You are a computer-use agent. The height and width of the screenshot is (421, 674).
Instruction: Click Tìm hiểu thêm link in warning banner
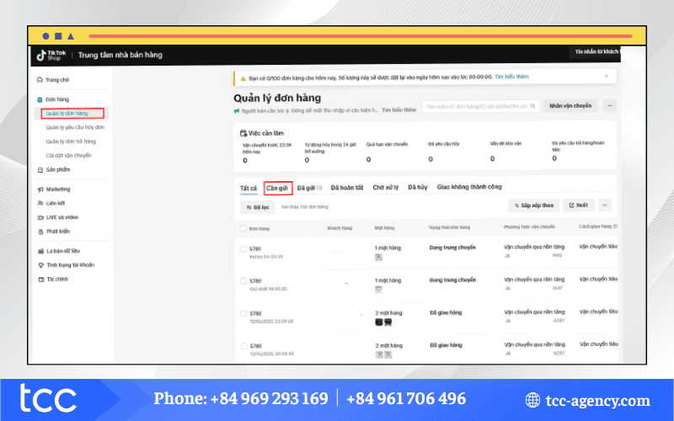click(511, 77)
